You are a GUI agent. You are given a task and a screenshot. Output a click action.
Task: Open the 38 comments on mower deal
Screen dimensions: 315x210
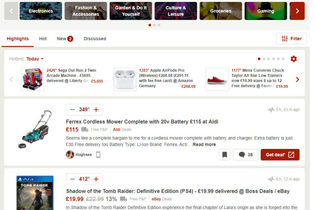click(245, 155)
